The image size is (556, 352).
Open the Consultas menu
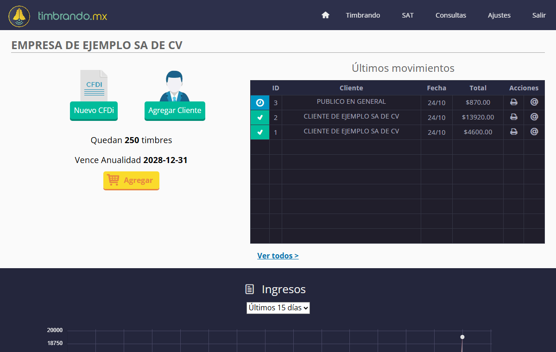(x=451, y=15)
